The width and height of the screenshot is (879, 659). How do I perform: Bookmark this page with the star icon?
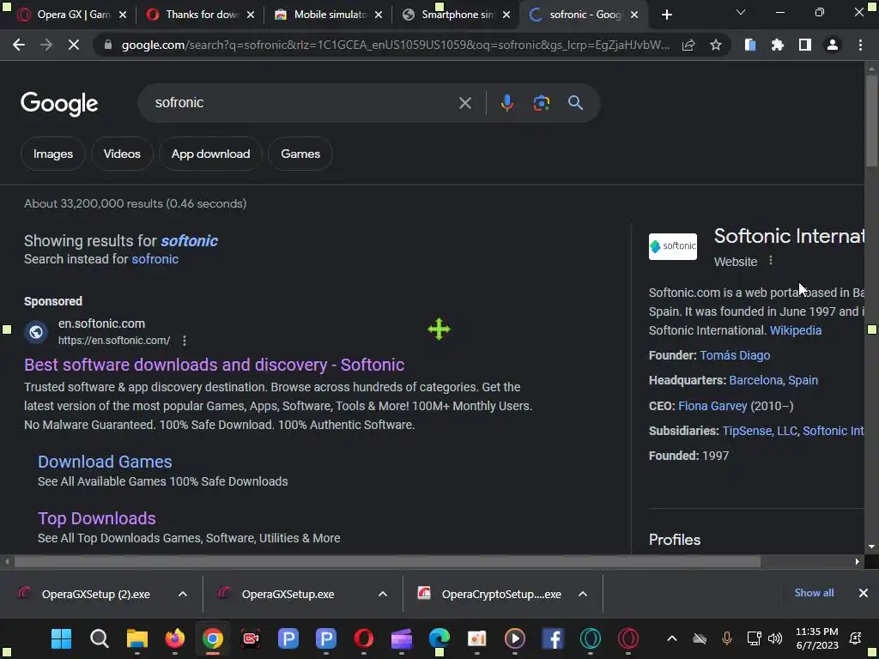[x=715, y=45]
